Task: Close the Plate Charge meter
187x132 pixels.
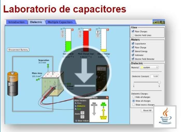Action: pos(90,30)
